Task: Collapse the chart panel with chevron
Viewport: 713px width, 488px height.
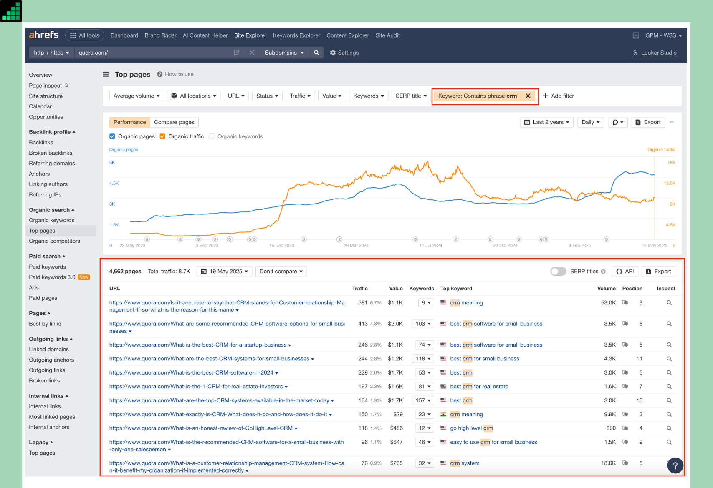Action: 672,122
